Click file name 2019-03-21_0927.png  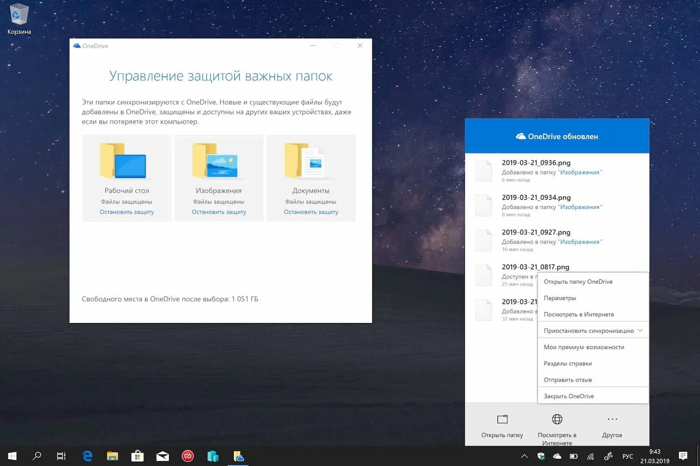(536, 232)
